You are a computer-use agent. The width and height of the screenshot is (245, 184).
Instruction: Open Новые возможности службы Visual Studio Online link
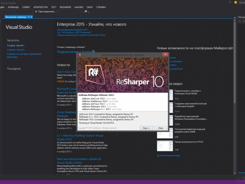(81, 35)
